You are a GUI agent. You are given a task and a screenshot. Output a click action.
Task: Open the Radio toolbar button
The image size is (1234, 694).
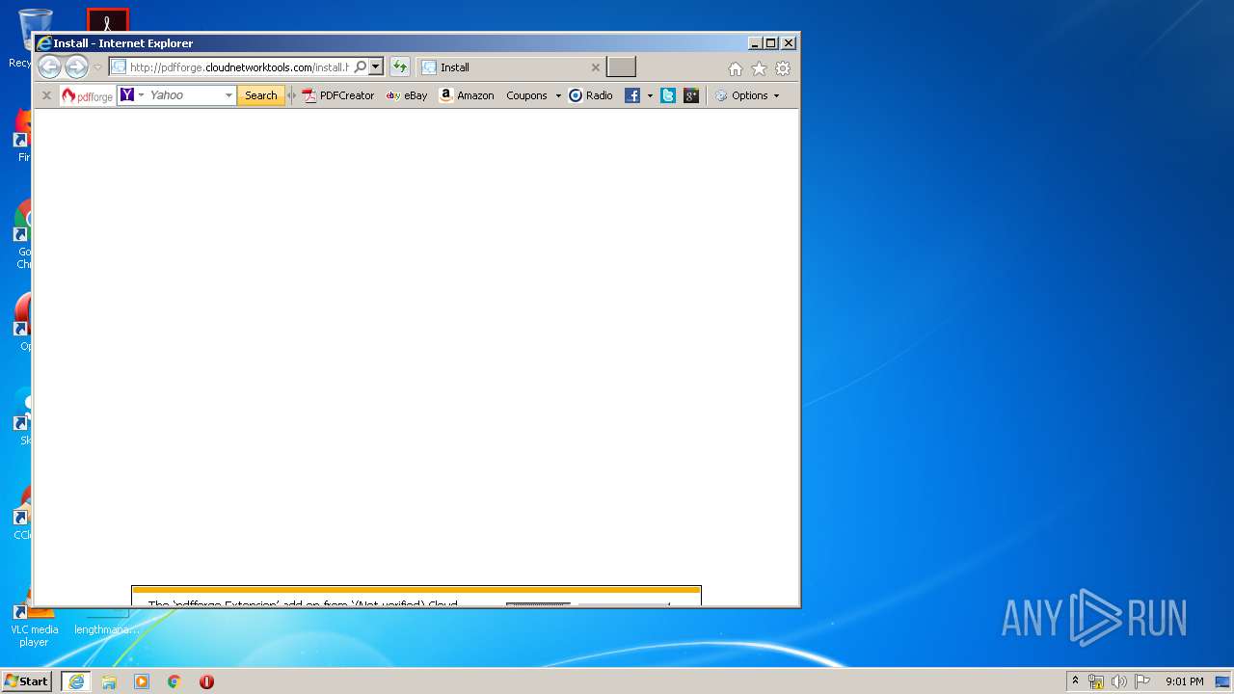click(x=591, y=95)
